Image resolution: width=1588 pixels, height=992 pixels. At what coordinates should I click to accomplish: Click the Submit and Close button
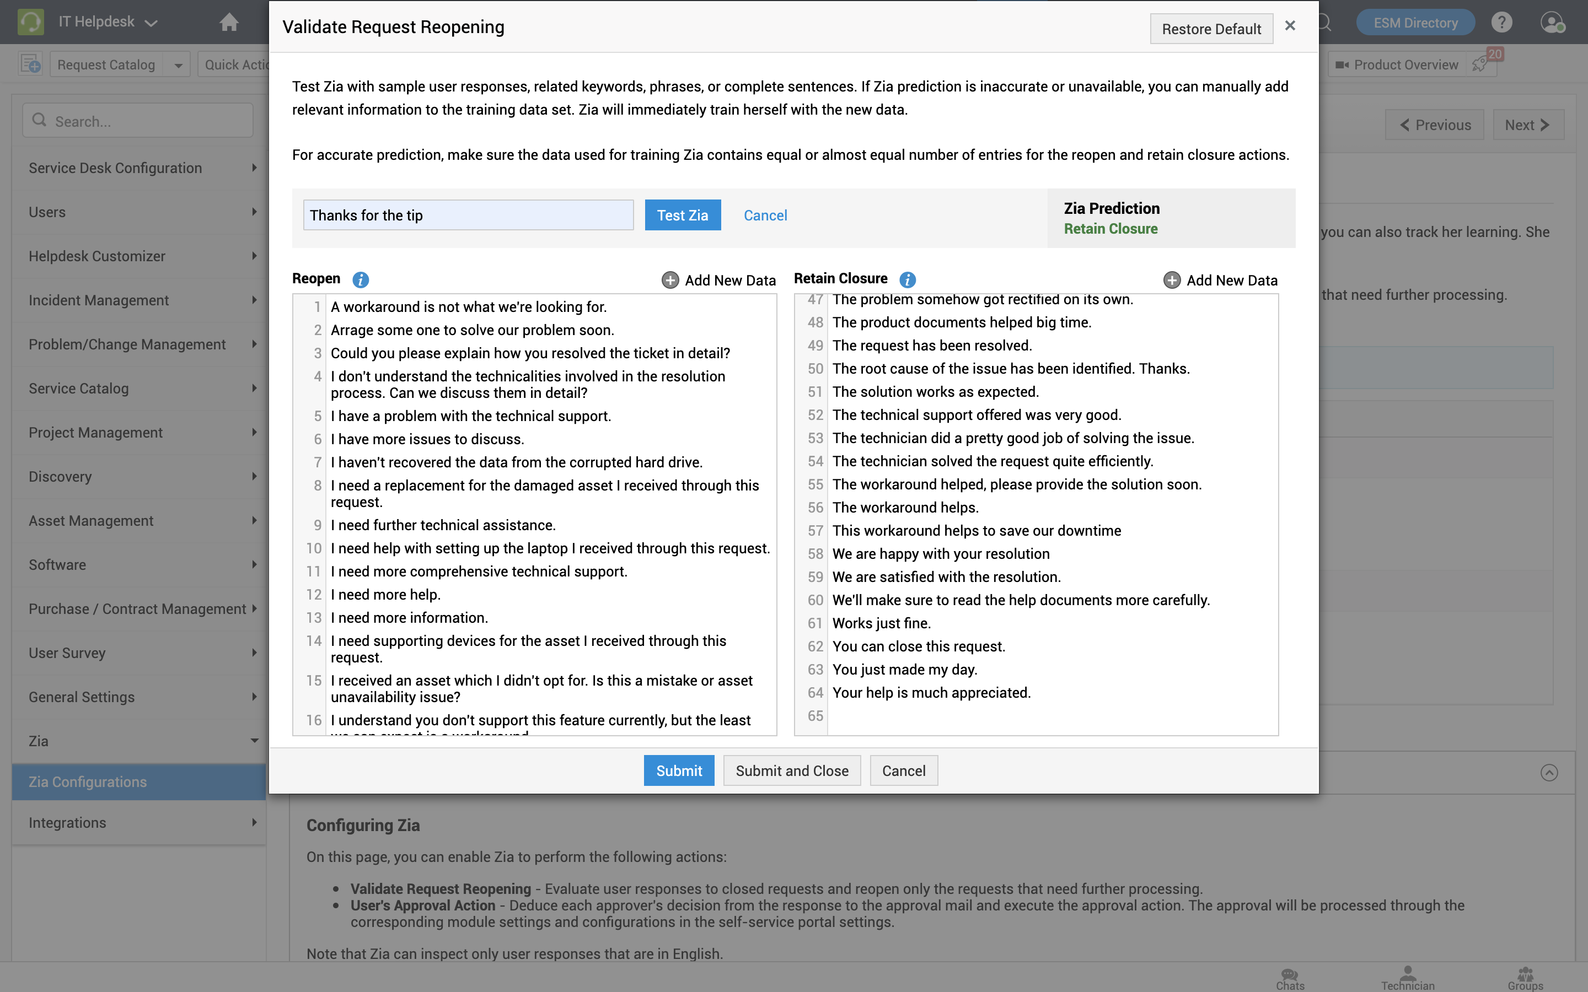pos(791,770)
